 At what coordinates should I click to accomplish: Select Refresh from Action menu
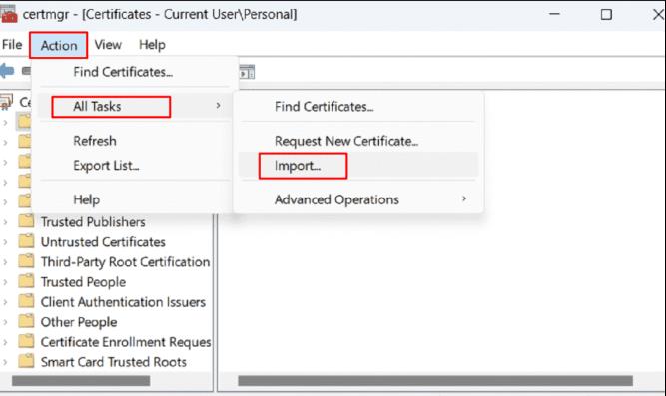pos(95,141)
